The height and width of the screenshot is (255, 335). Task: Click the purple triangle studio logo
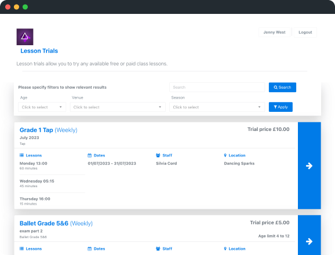[25, 37]
